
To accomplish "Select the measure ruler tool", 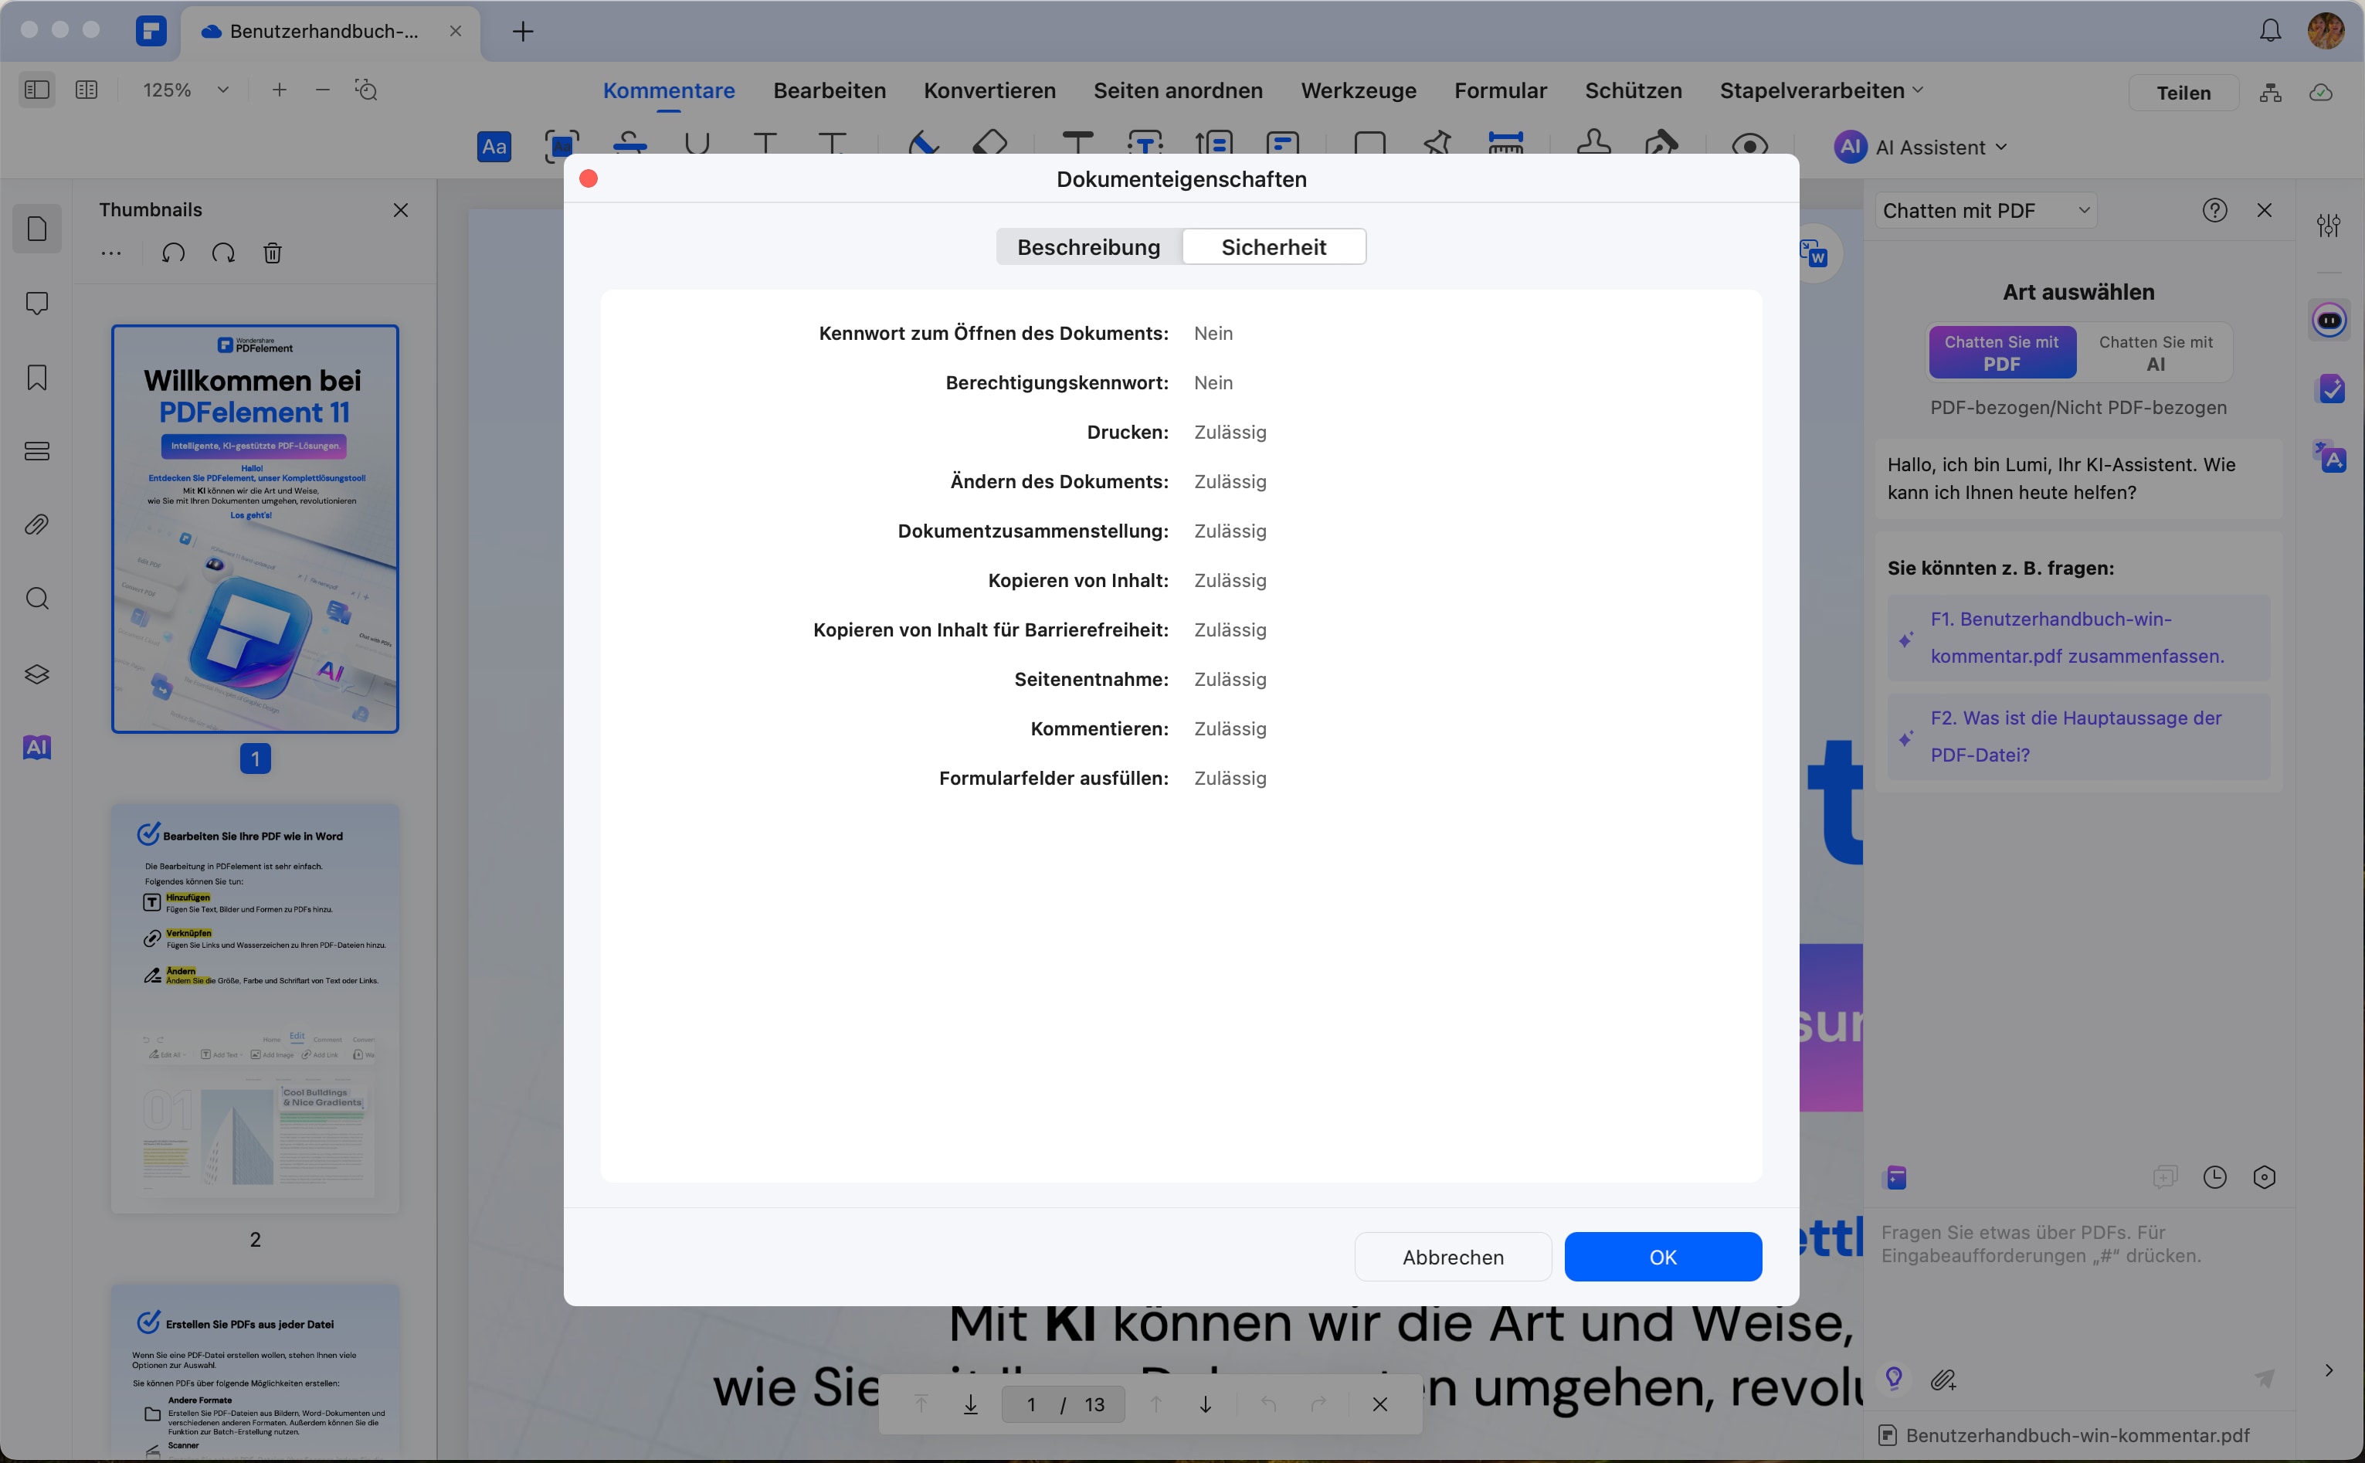I will pos(1505,143).
